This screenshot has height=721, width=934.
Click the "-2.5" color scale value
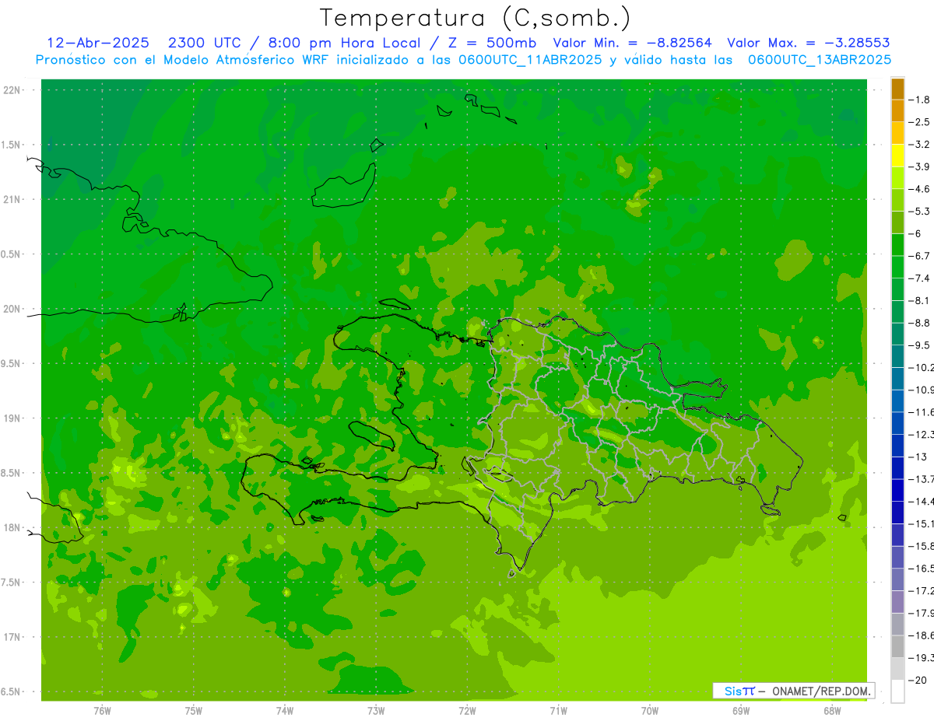[919, 122]
